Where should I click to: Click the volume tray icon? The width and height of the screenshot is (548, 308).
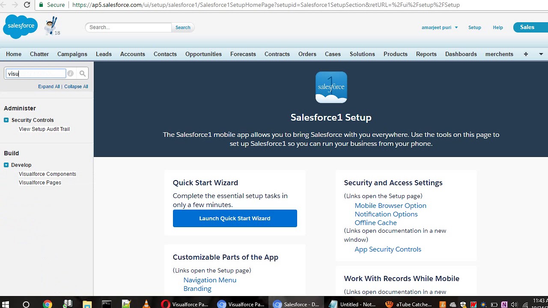tap(515, 305)
